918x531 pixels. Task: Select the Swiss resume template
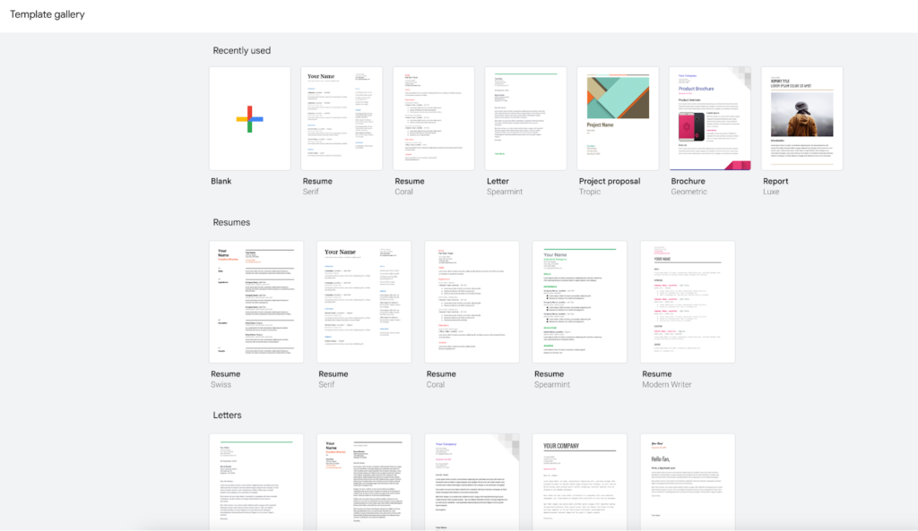click(x=255, y=301)
